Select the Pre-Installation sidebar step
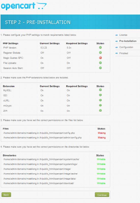 [128, 41]
